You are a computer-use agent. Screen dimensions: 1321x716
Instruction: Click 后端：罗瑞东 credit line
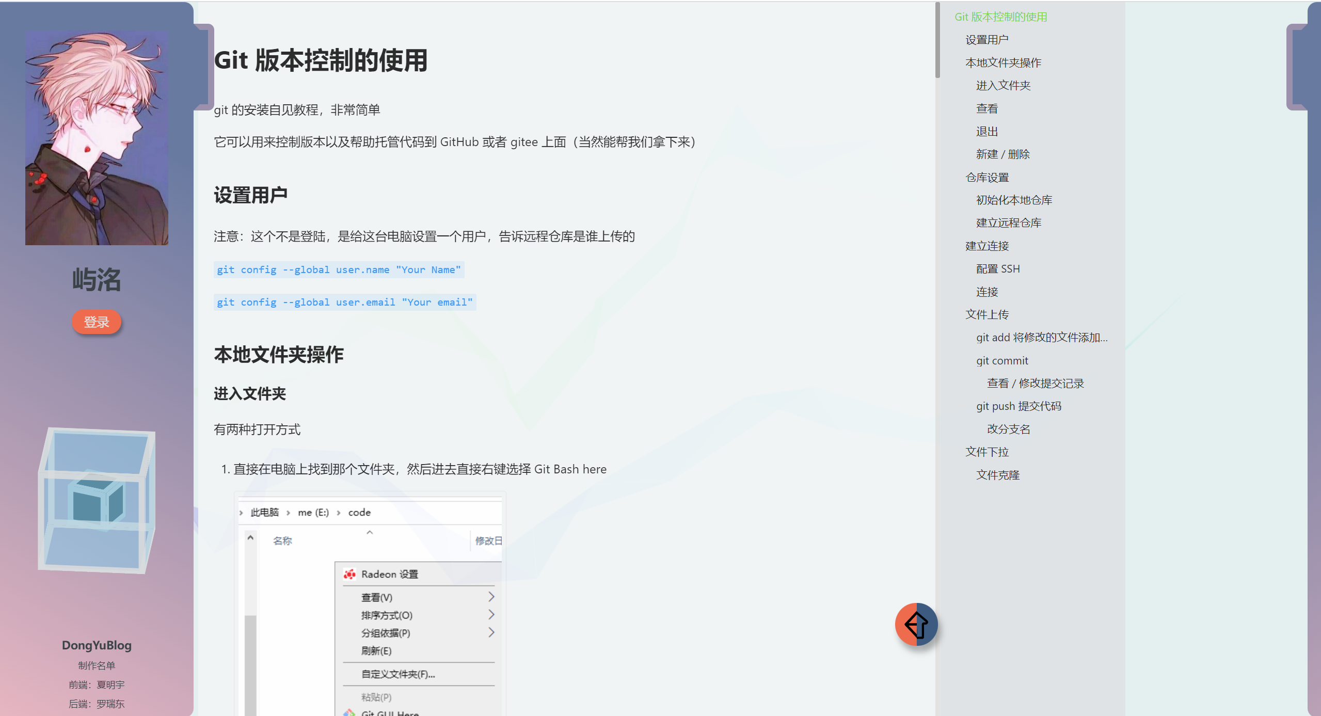click(x=97, y=704)
